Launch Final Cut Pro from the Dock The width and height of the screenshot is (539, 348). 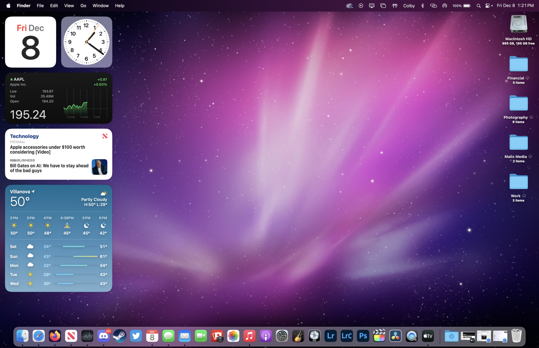pyautogui.click(x=379, y=336)
